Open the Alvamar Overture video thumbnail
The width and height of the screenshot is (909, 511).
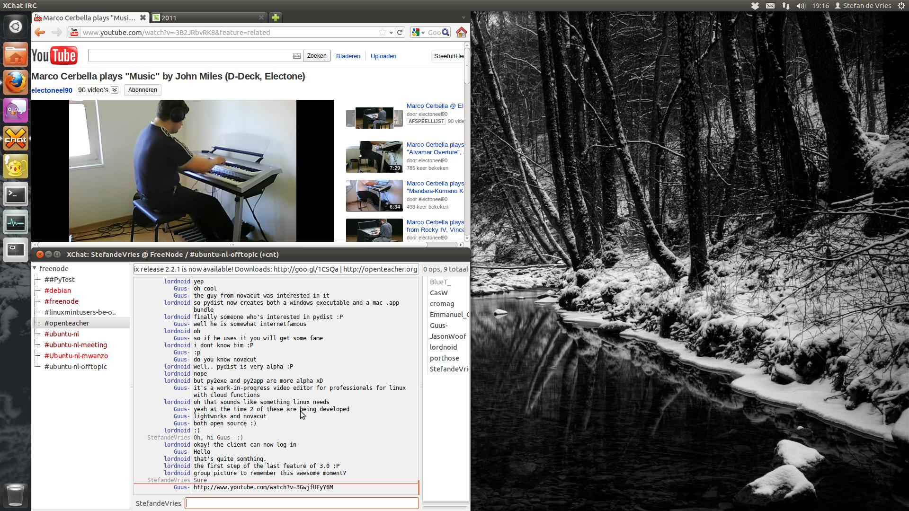pos(374,157)
